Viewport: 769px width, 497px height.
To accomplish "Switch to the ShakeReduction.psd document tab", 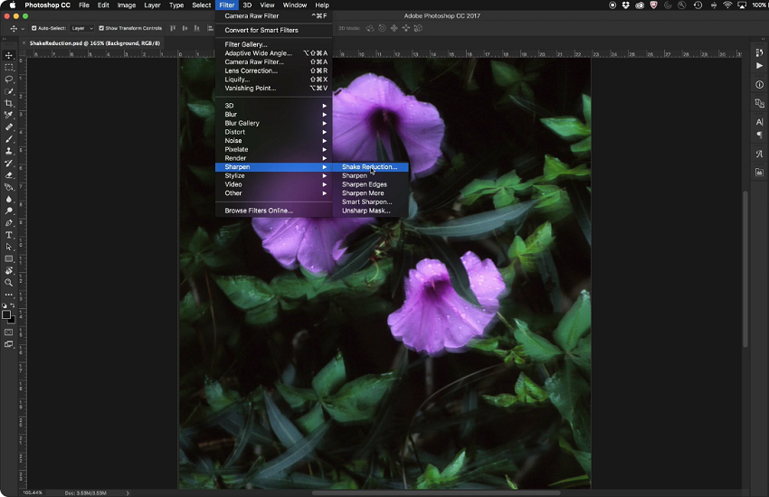I will 94,43.
